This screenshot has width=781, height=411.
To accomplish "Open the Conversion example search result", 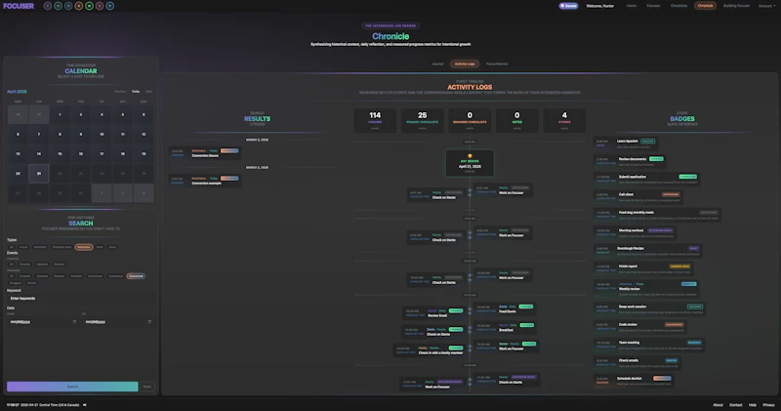I will 205,181.
